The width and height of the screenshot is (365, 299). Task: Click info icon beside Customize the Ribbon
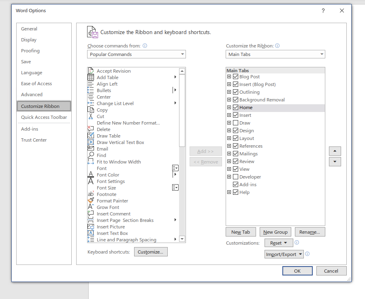pyautogui.click(x=277, y=46)
